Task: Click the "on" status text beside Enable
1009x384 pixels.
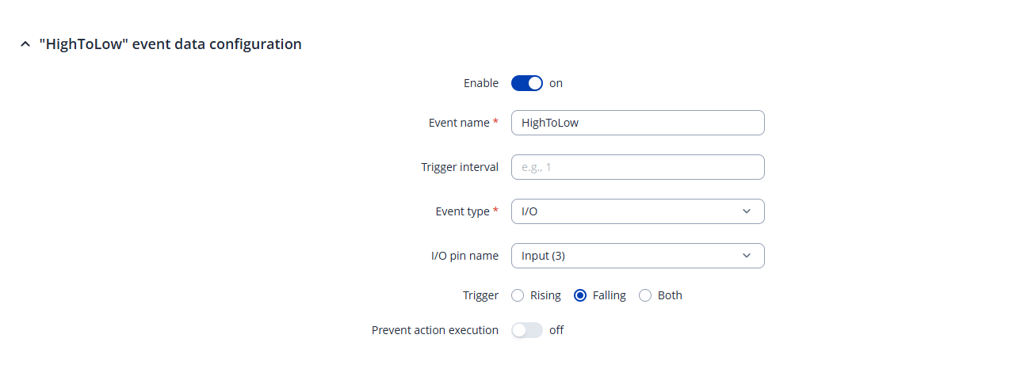Action: 556,83
